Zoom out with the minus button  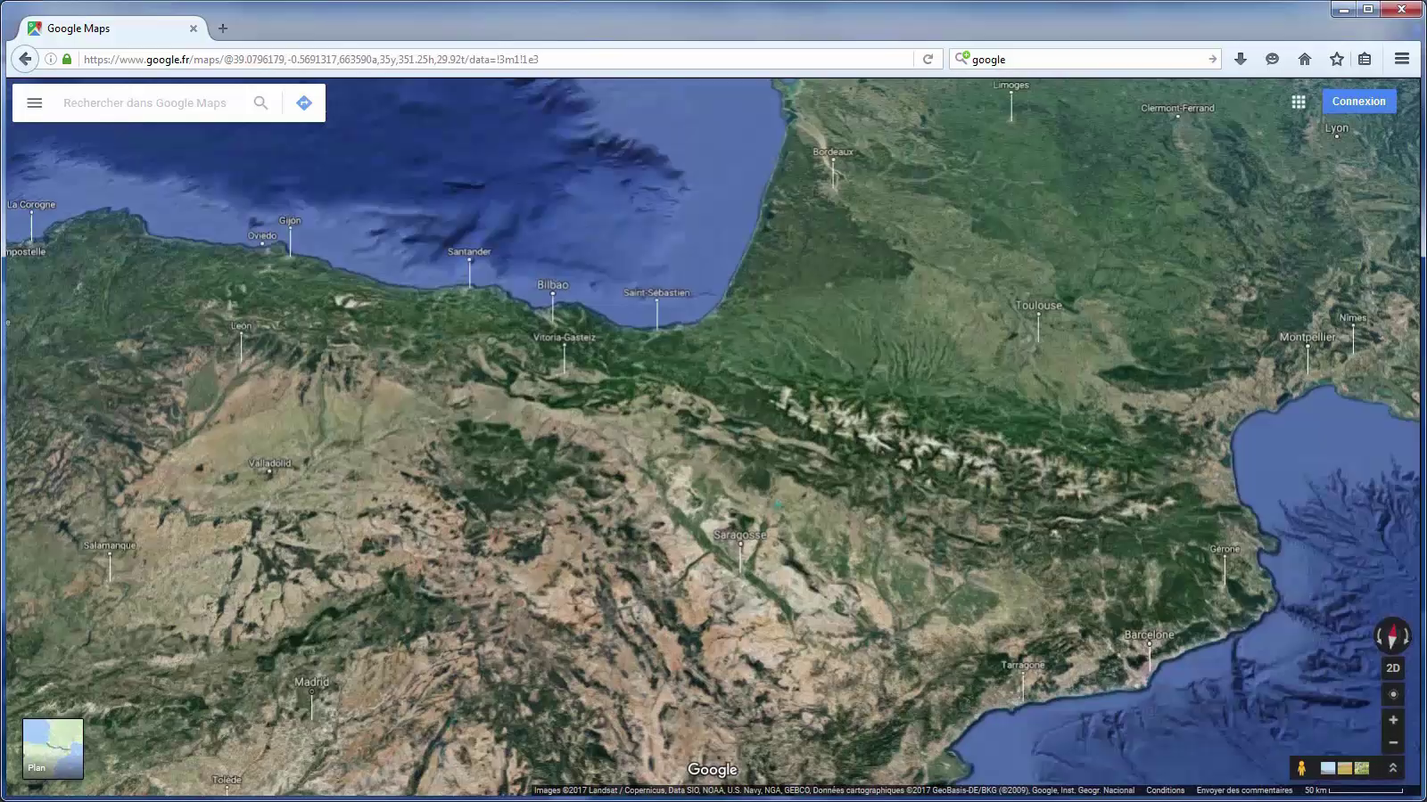click(x=1393, y=742)
